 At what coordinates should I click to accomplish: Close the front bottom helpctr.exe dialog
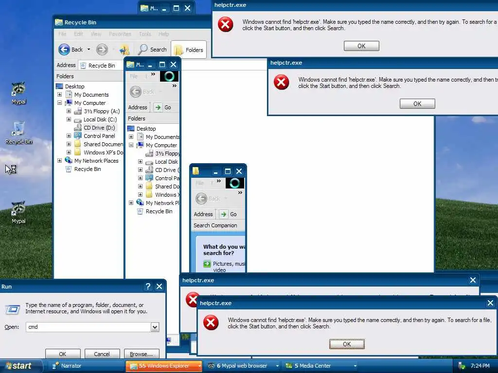[490, 303]
